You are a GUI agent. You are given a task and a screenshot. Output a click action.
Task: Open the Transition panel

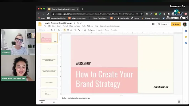tap(114, 30)
